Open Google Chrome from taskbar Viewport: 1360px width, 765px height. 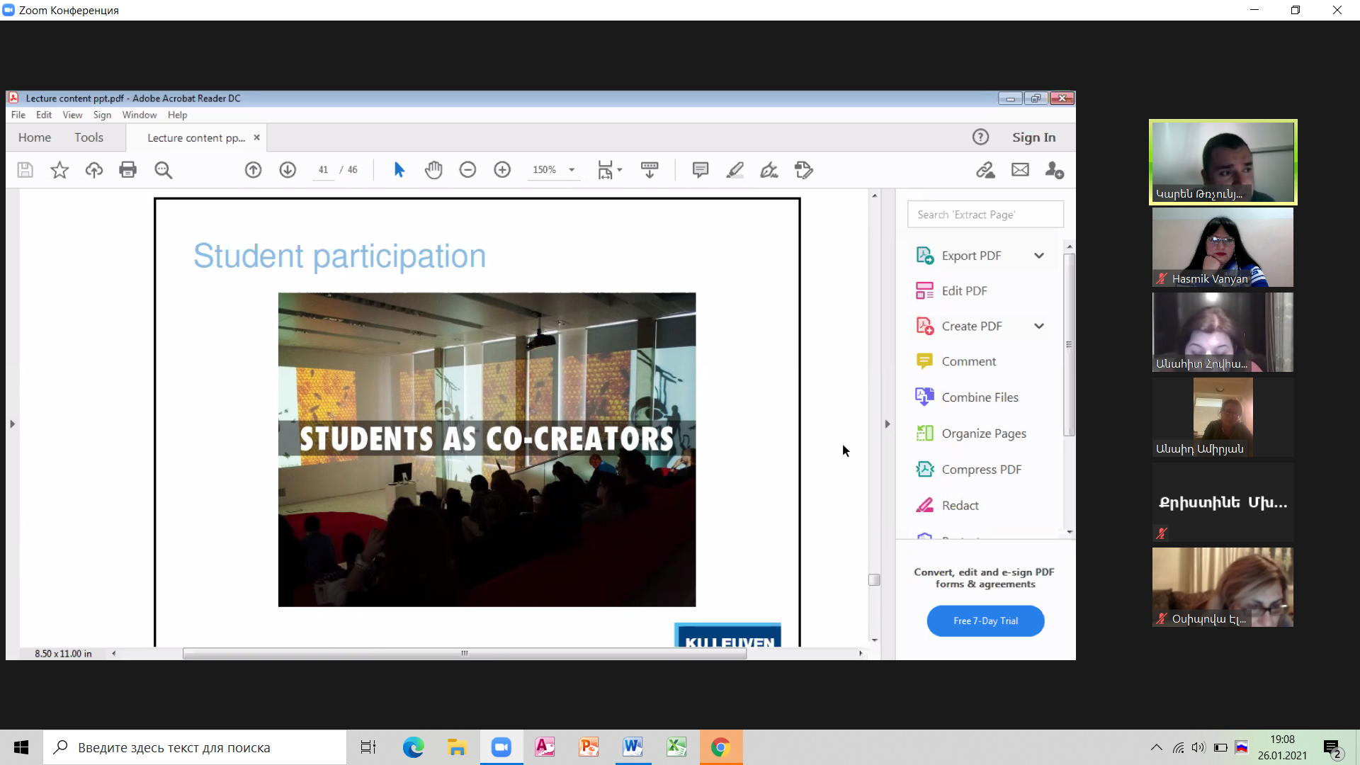coord(721,747)
